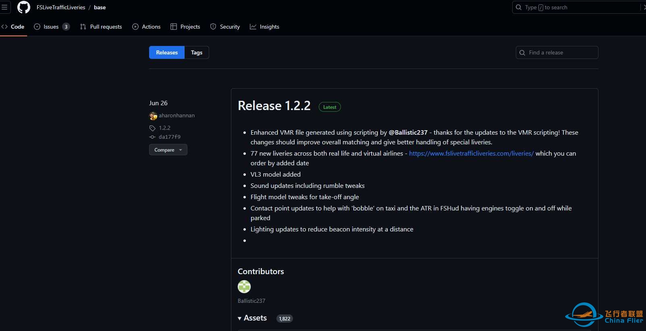The width and height of the screenshot is (646, 331).
Task: Click the Pull requests icon
Action: click(x=83, y=27)
